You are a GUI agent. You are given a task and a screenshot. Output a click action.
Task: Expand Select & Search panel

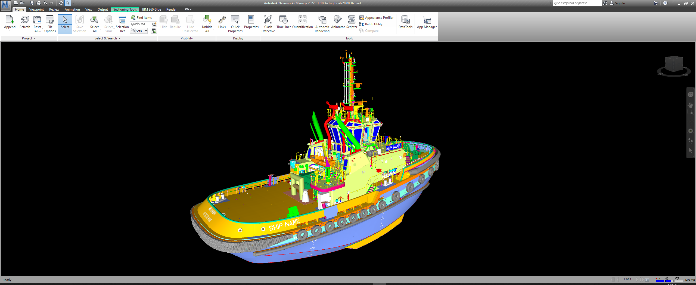click(107, 38)
